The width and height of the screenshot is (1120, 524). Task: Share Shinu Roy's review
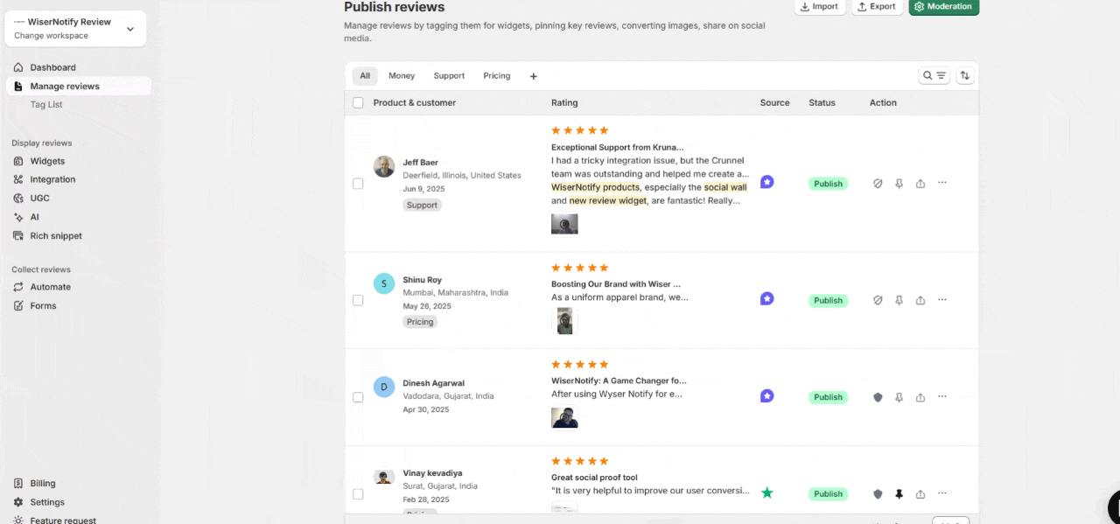(920, 301)
